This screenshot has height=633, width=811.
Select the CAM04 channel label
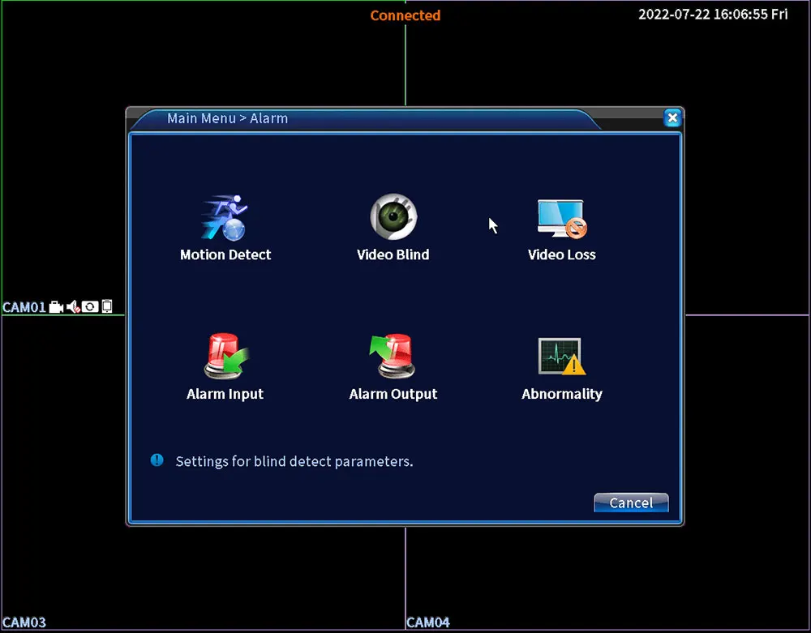428,622
